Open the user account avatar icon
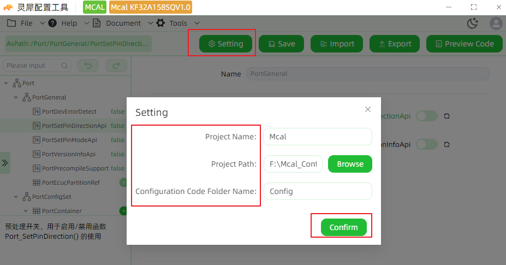The image size is (506, 265). (496, 23)
